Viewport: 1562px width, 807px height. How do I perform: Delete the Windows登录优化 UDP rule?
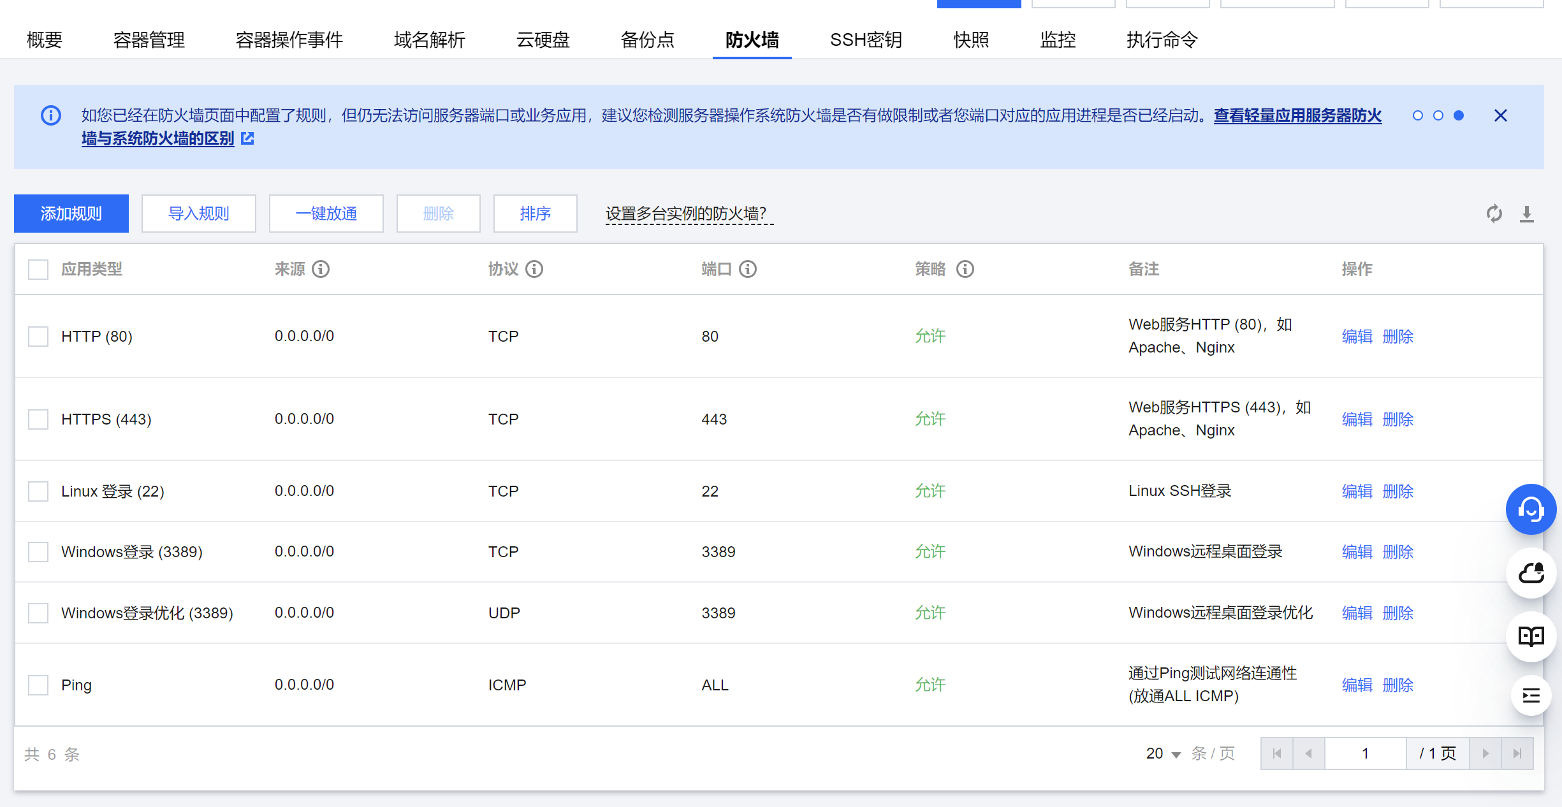click(1398, 613)
